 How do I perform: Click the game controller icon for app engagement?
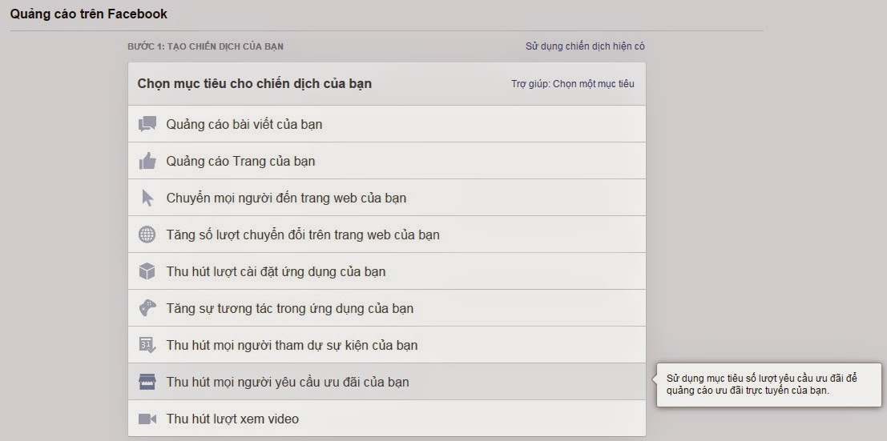[147, 308]
